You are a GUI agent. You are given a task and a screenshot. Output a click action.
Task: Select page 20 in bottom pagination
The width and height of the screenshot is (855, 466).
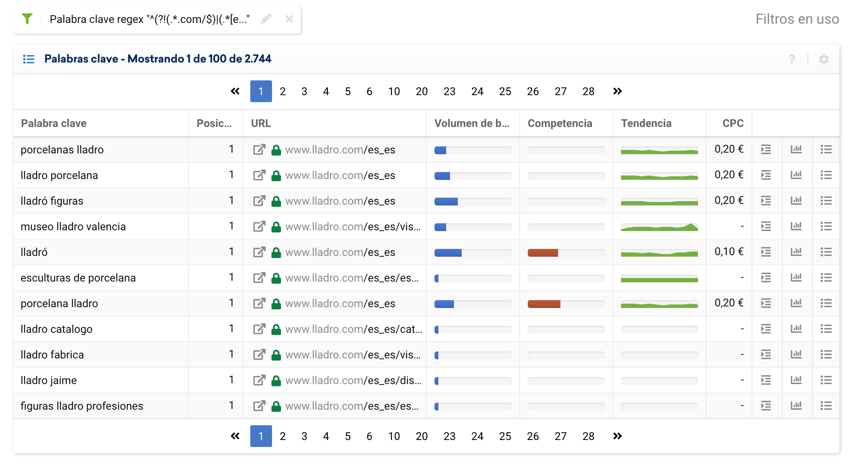point(422,436)
